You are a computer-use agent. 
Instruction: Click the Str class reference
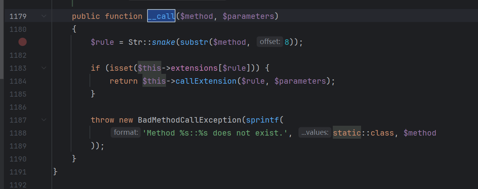click(x=135, y=42)
